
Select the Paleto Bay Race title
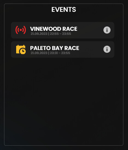click(55, 48)
